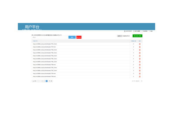Go to previous page in pagination

[x=34, y=81]
